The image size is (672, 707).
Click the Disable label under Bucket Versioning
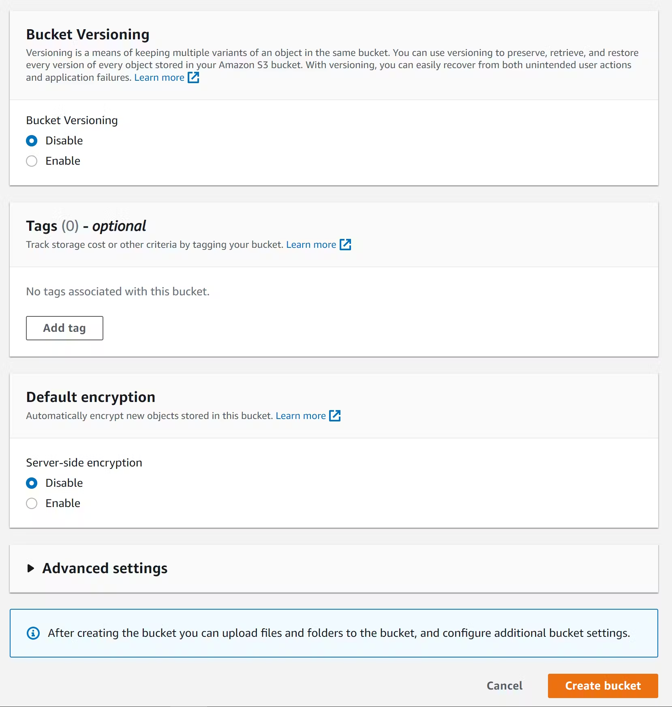pyautogui.click(x=64, y=141)
